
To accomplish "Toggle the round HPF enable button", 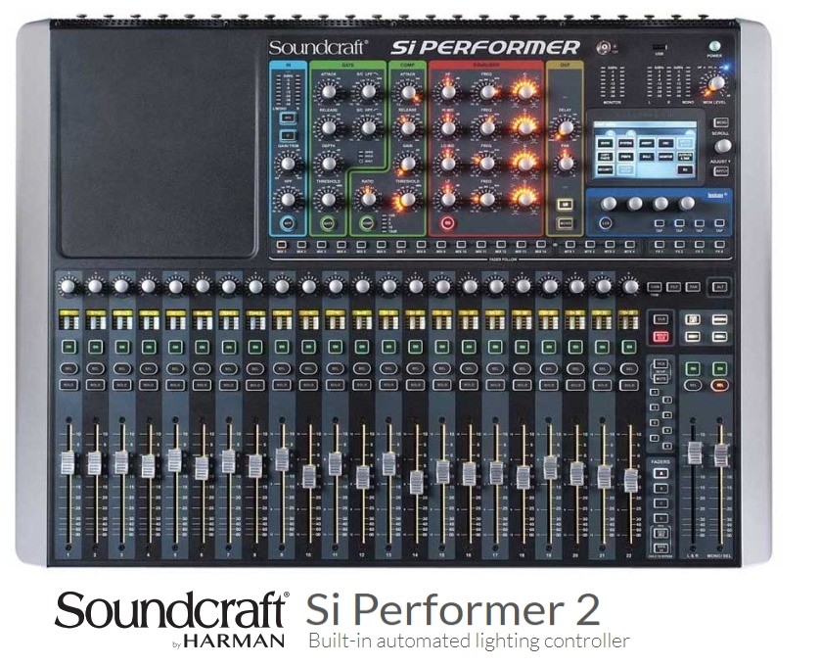I will pos(288,224).
